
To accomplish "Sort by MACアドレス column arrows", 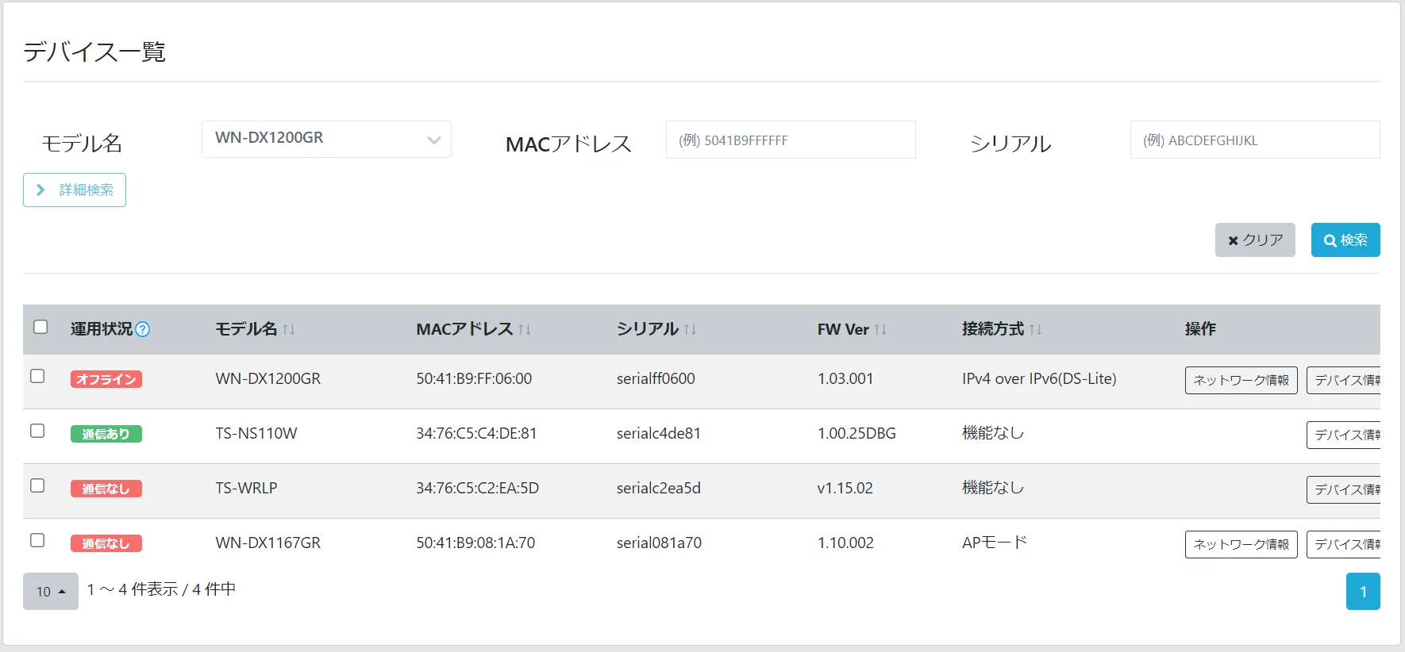I will [525, 329].
